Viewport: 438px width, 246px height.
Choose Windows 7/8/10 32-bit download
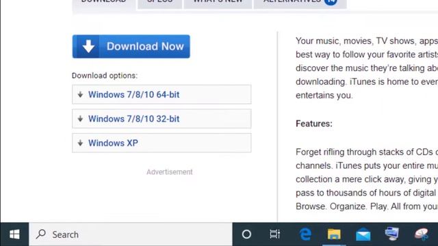pyautogui.click(x=162, y=119)
